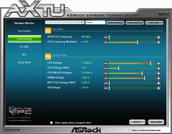Viewport: 172px width, 134px height.
Task: Switch to IES page
Action: click(x=24, y=54)
